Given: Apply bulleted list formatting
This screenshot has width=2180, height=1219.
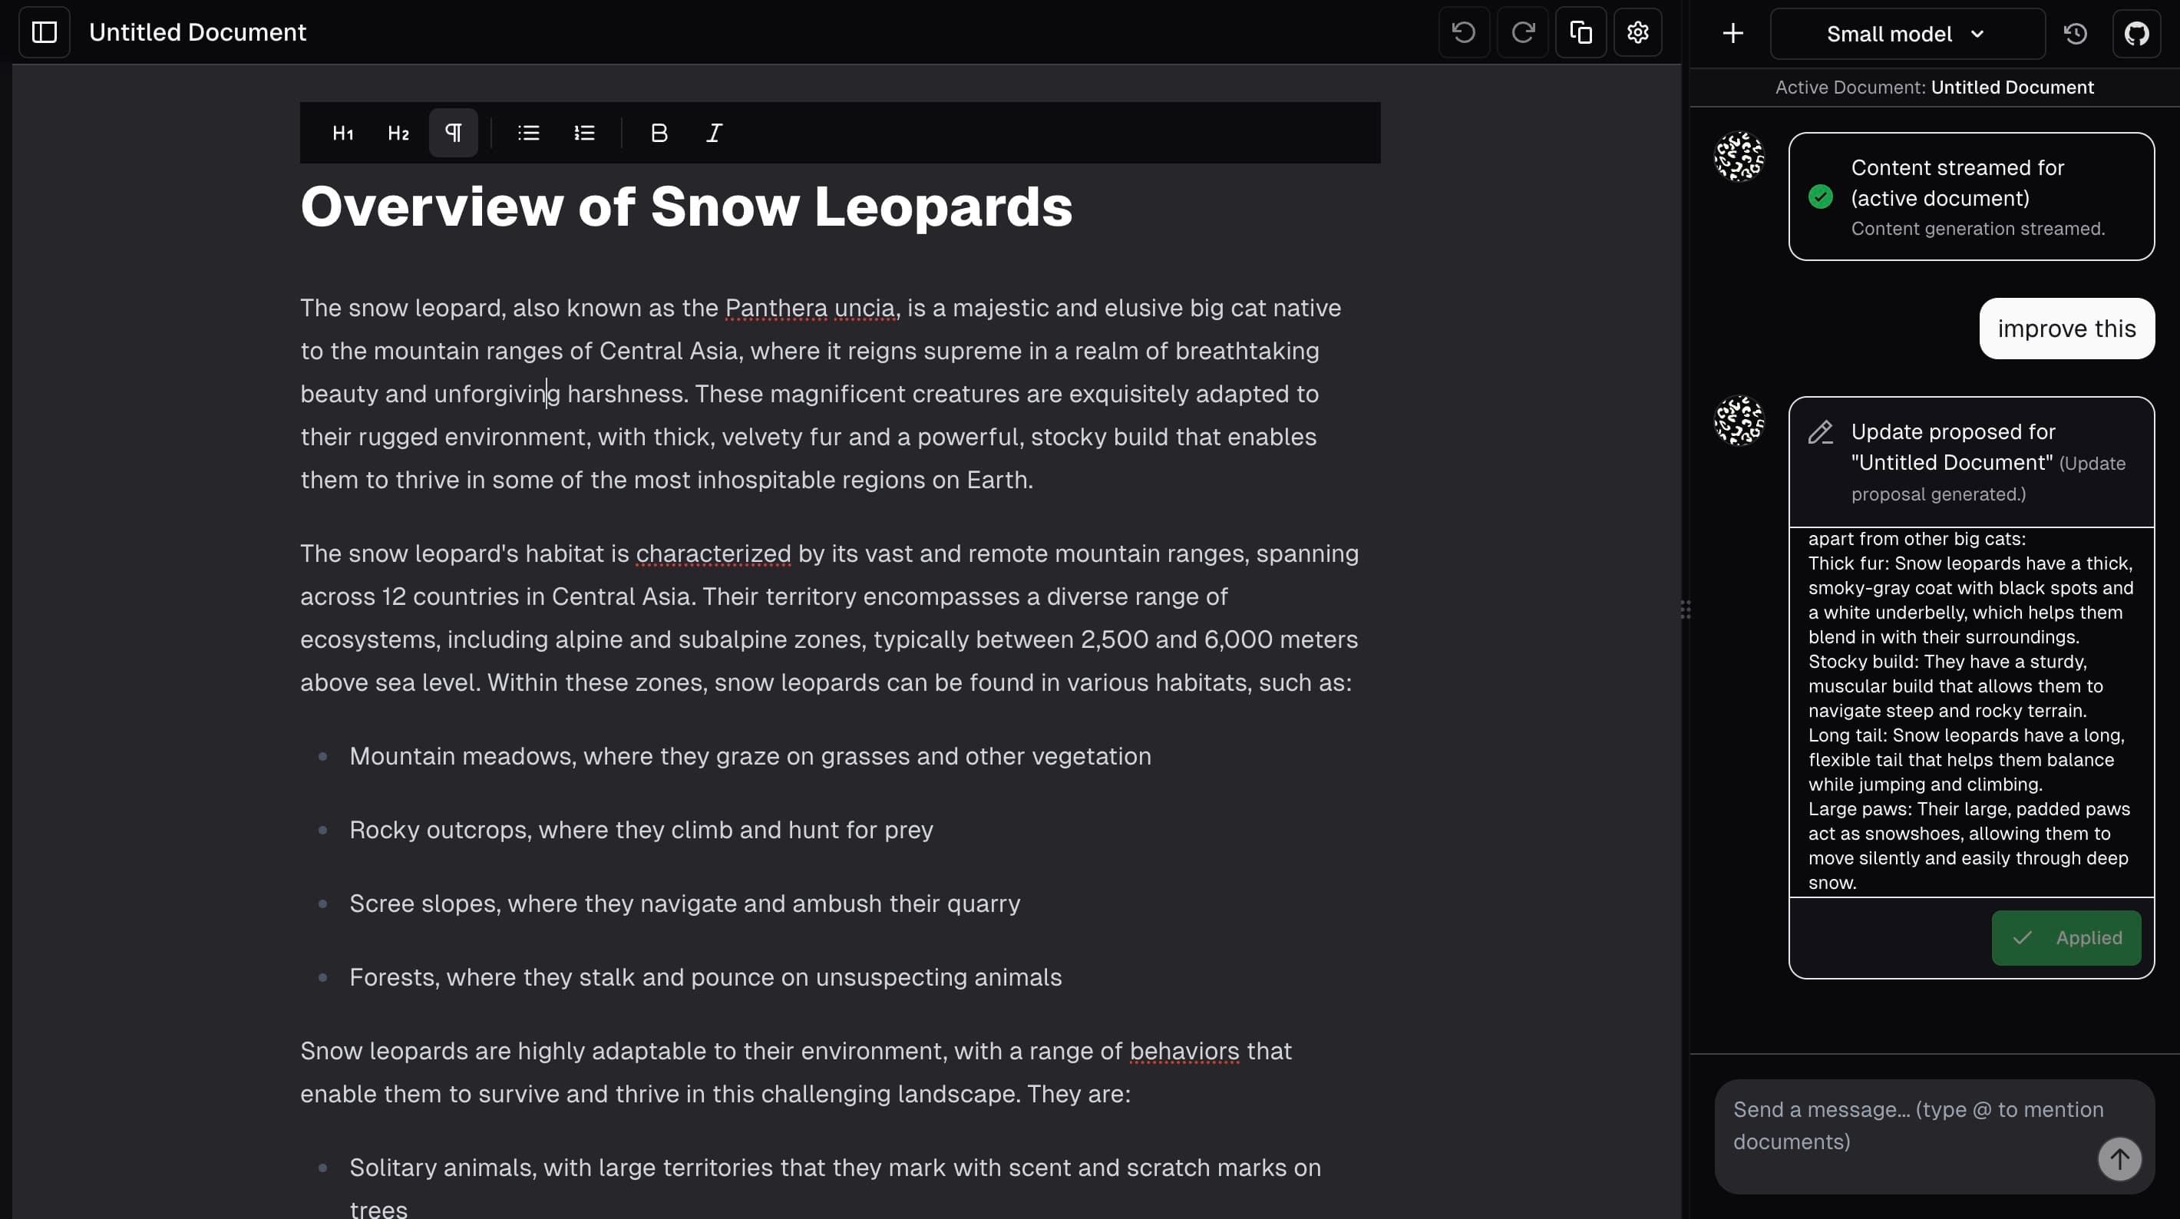Looking at the screenshot, I should click(527, 133).
